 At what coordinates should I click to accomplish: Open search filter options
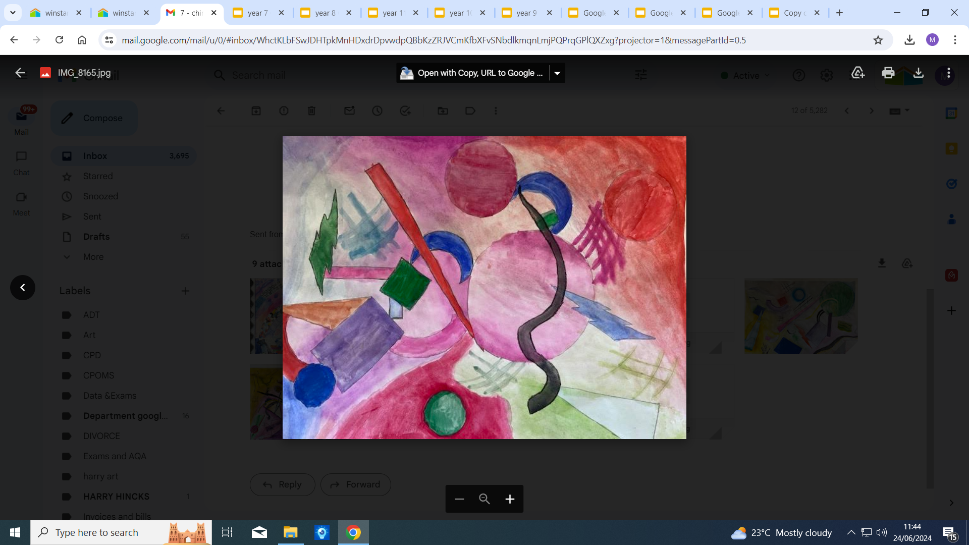640,75
